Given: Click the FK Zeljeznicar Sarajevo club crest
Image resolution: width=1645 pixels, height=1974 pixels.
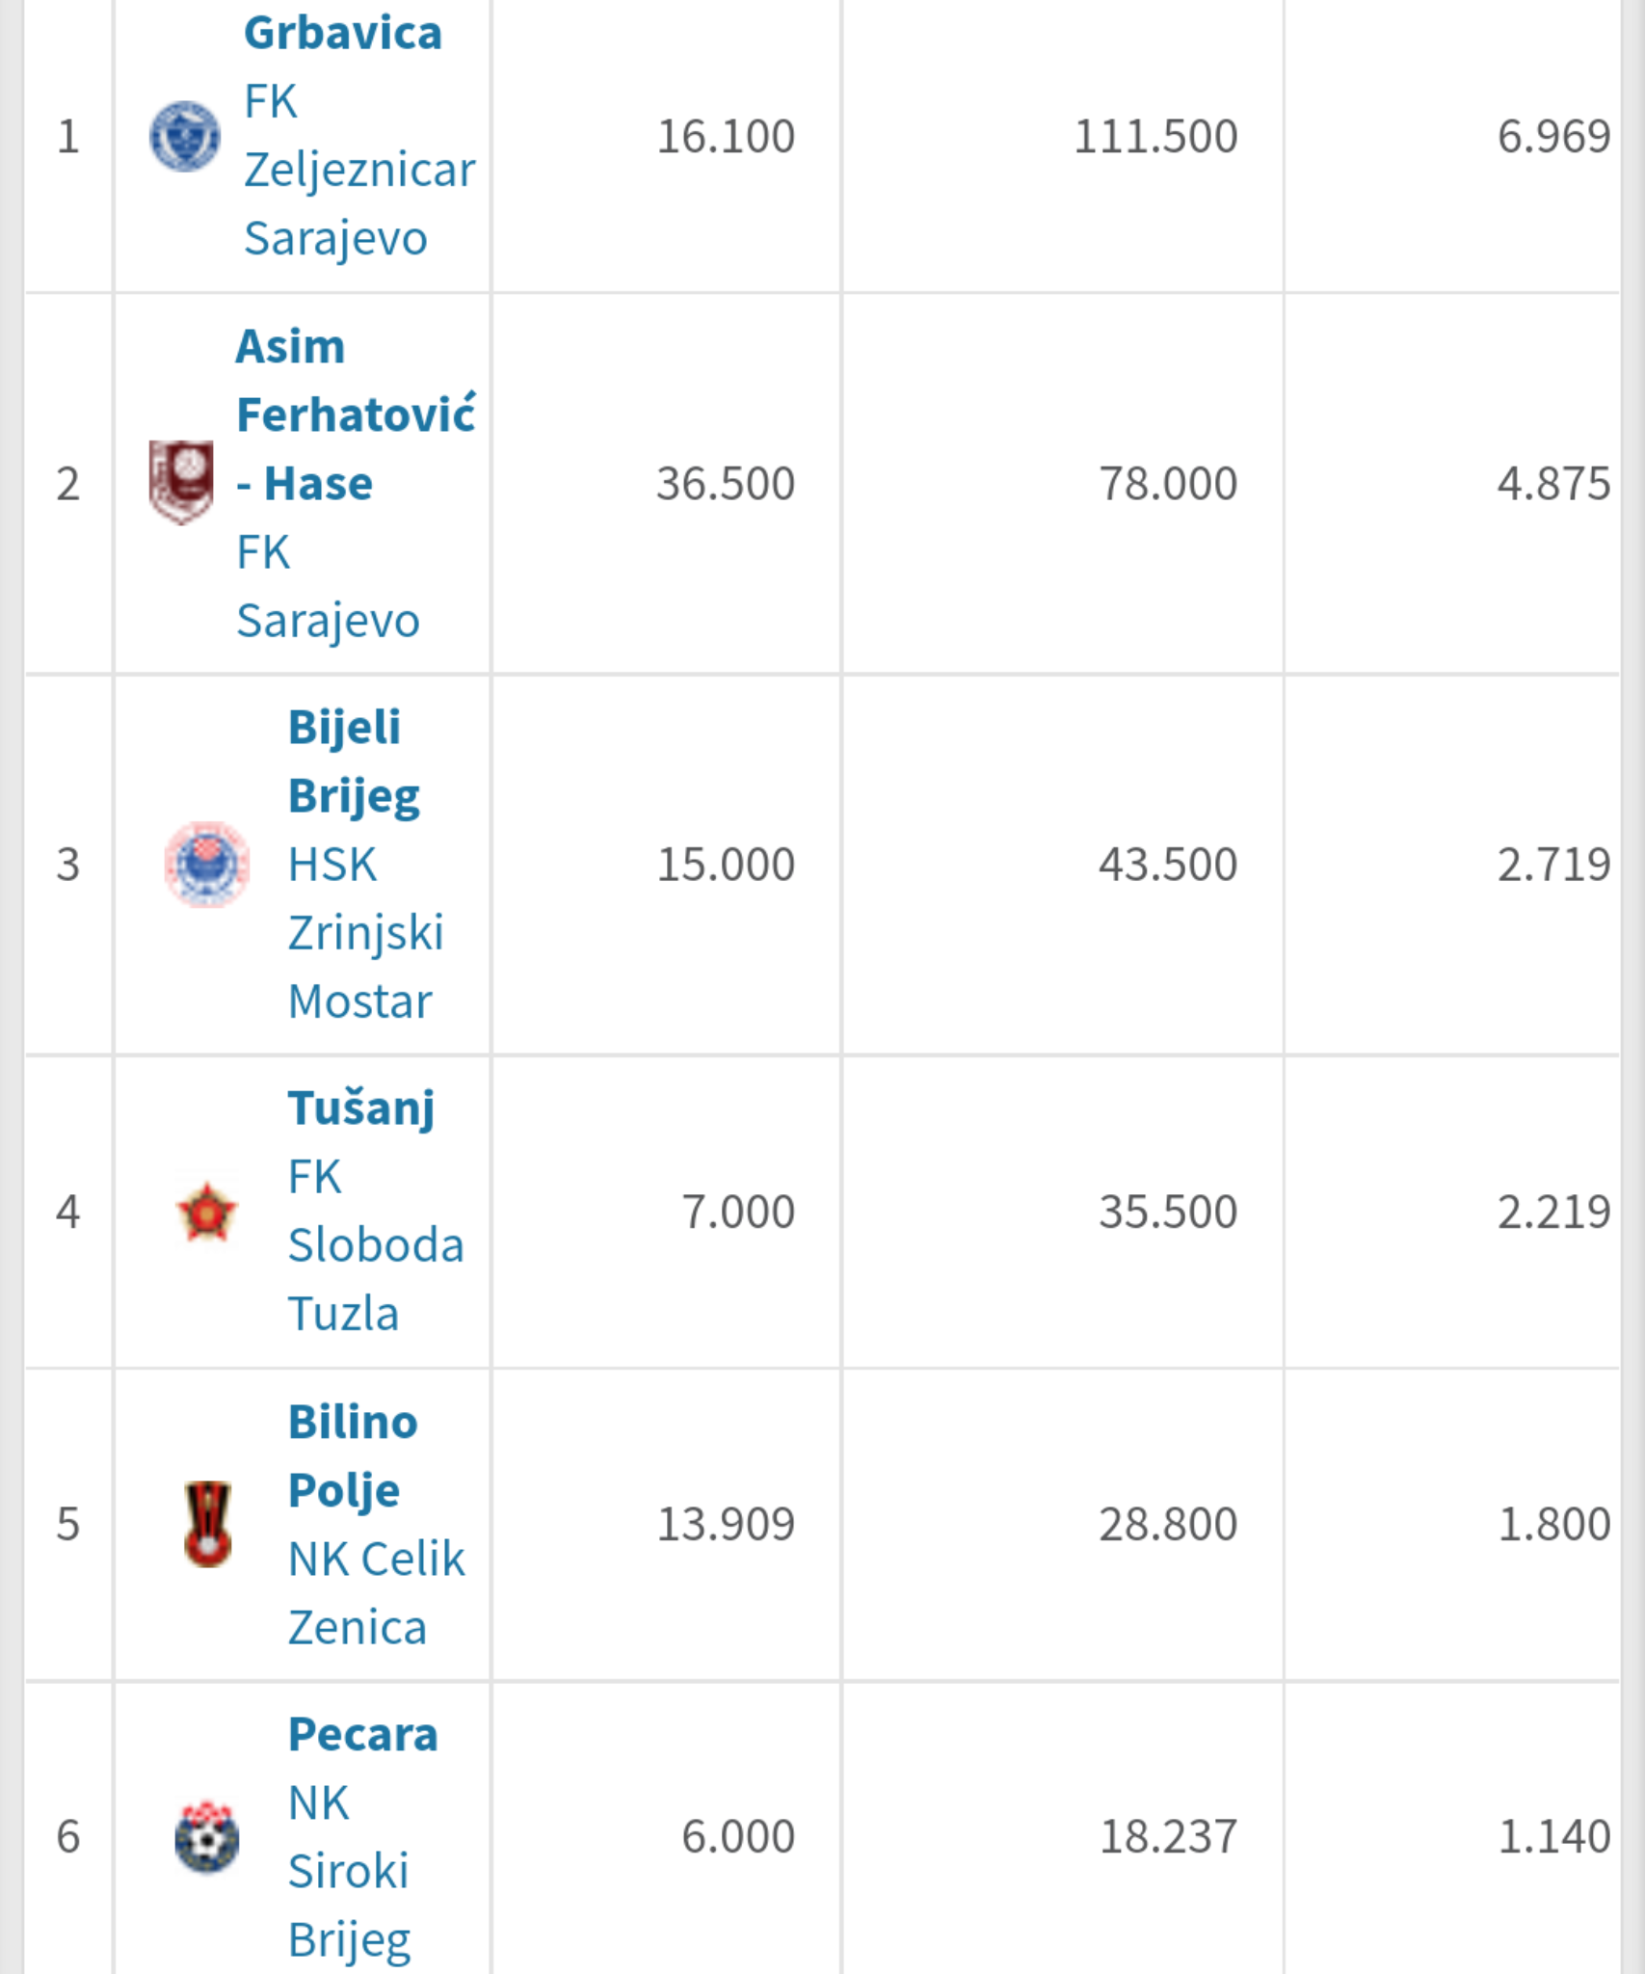Looking at the screenshot, I should point(184,136).
